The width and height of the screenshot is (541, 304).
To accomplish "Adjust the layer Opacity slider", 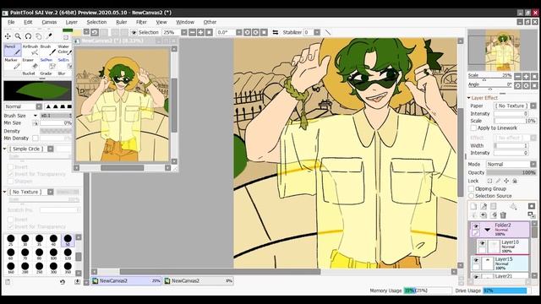I will [x=511, y=172].
